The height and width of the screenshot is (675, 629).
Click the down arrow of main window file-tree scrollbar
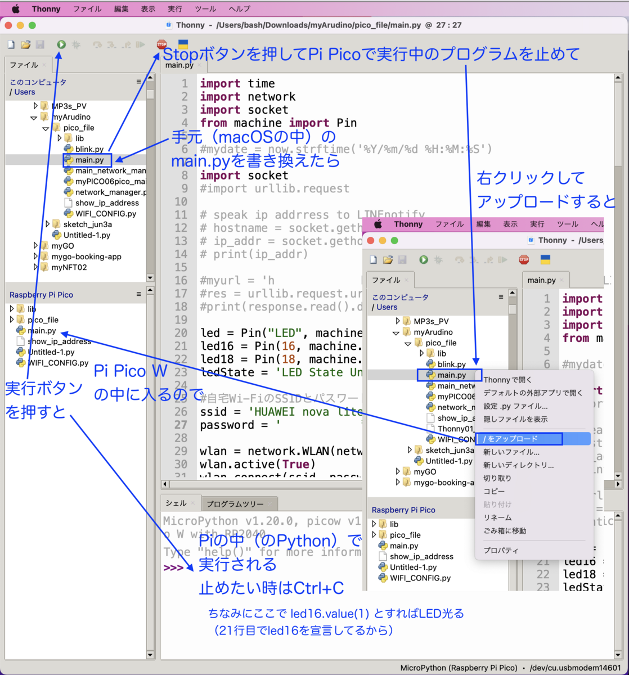click(x=150, y=277)
